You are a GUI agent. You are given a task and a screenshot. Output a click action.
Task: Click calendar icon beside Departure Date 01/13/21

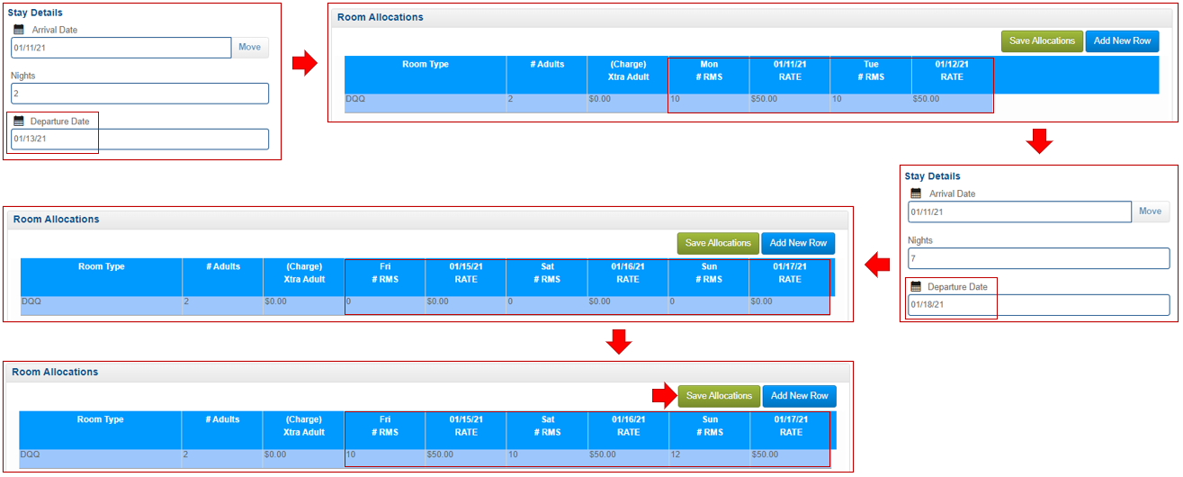coord(18,121)
